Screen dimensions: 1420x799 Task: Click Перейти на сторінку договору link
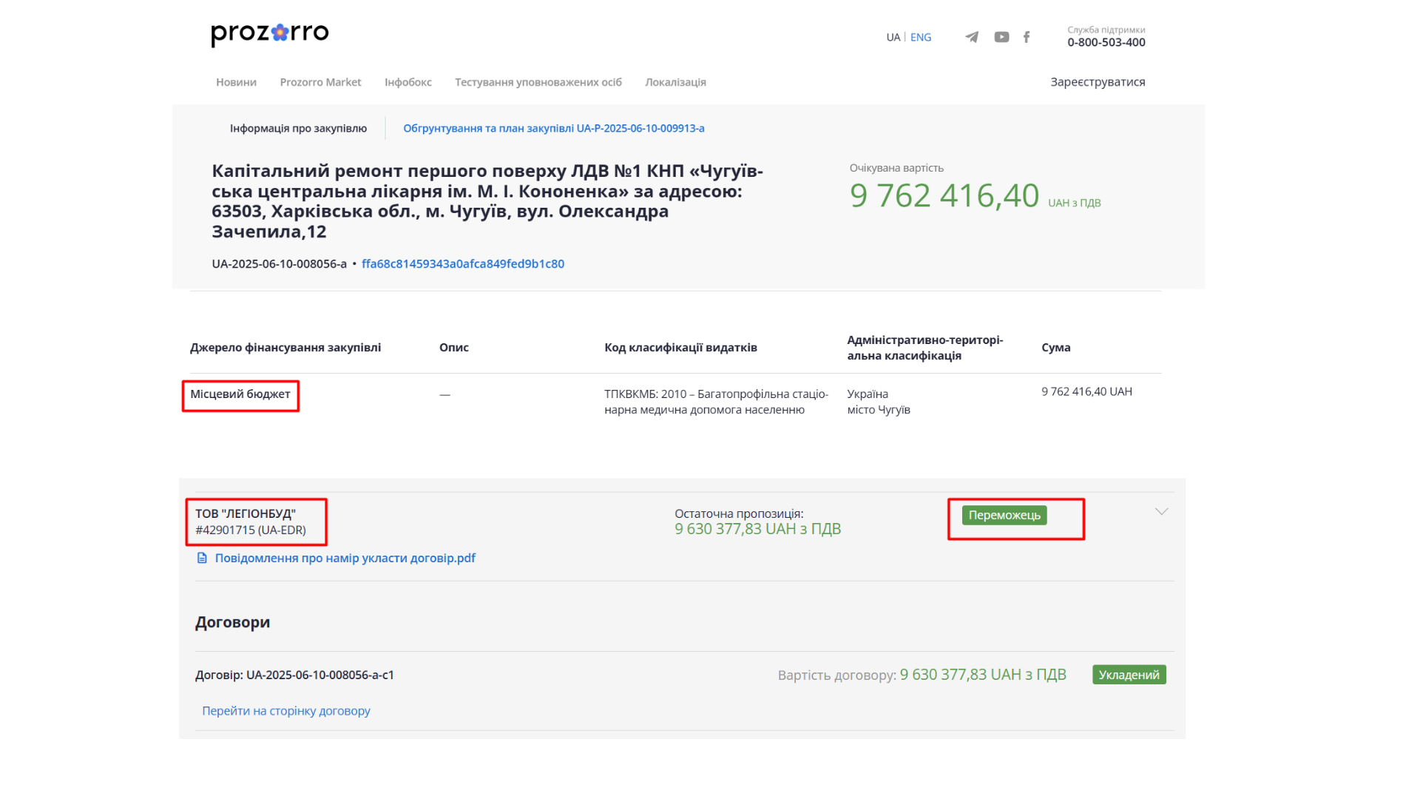(x=286, y=710)
